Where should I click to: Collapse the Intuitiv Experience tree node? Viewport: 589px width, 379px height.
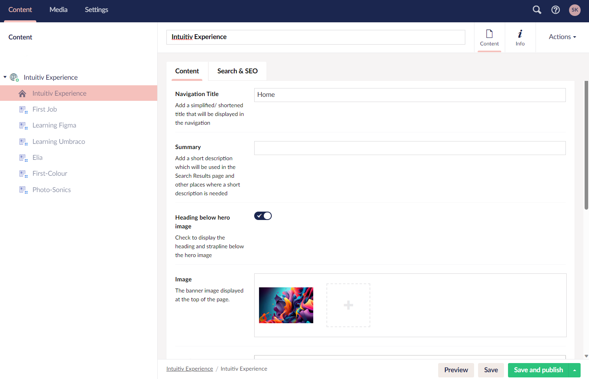pos(5,77)
